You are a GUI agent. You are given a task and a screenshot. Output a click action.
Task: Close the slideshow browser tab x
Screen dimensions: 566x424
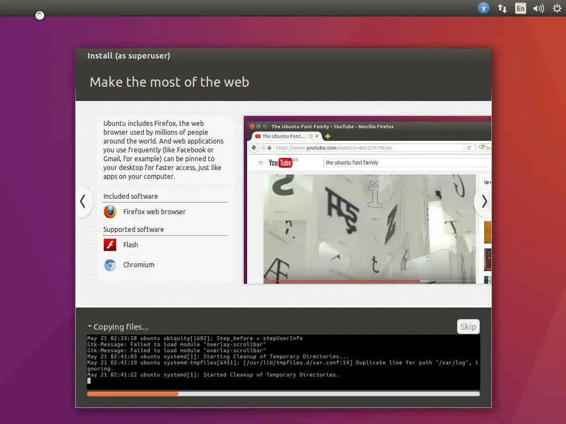pos(317,136)
